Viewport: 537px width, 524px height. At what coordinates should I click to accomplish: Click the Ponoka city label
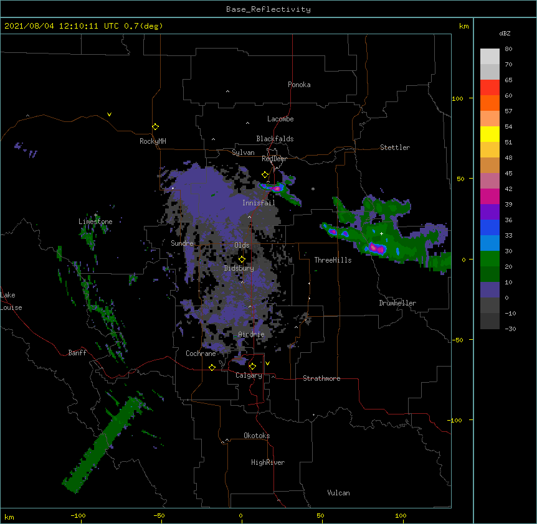point(299,85)
